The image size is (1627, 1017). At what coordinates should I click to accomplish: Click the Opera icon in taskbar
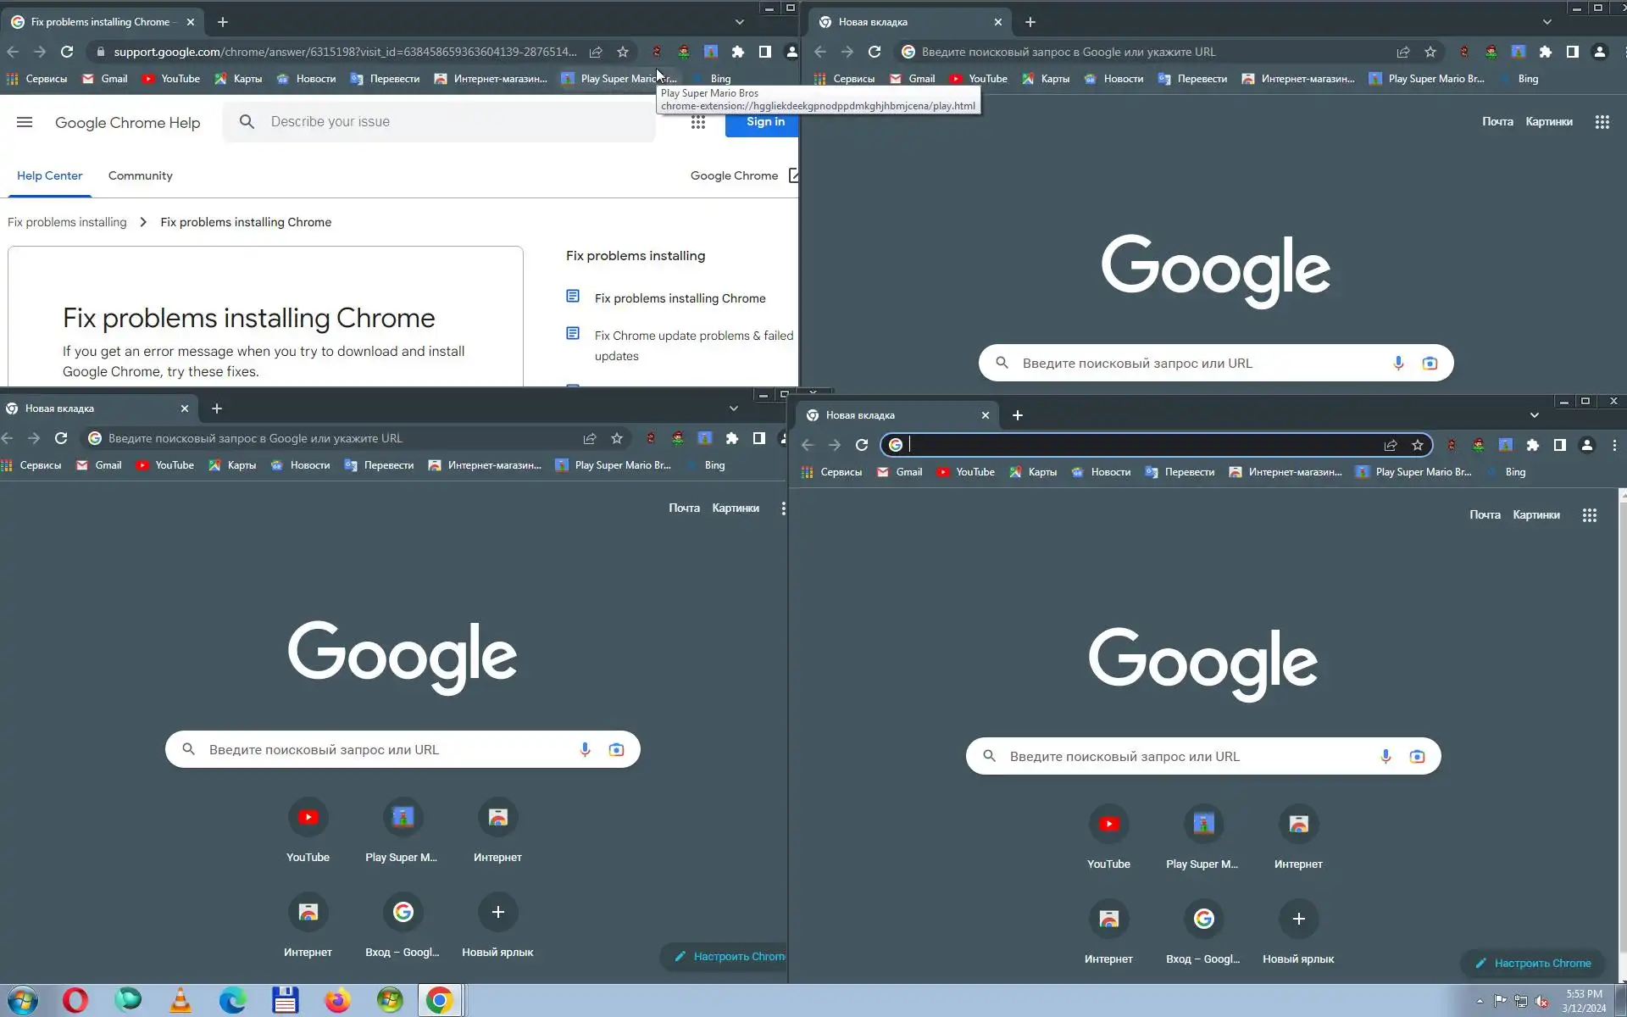tap(75, 1000)
